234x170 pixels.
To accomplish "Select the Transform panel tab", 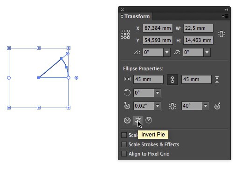I will (135, 16).
